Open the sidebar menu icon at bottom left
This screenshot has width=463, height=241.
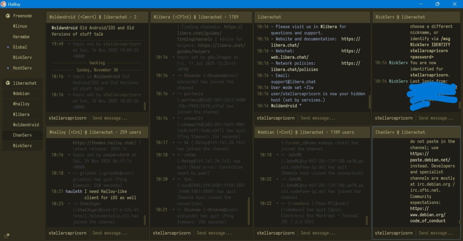tap(7, 235)
